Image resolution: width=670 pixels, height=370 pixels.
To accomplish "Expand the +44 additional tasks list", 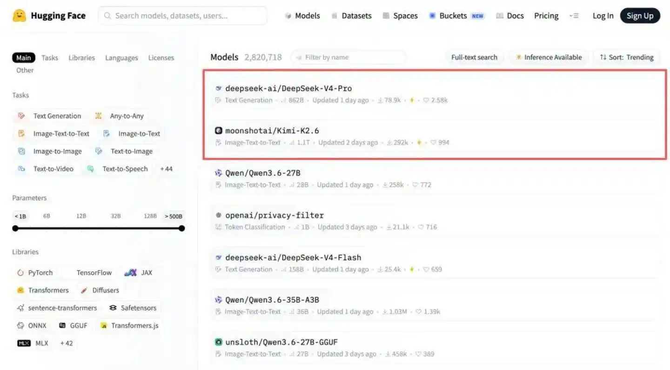I will click(x=166, y=169).
